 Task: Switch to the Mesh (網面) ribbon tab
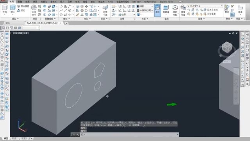click(x=35, y=2)
